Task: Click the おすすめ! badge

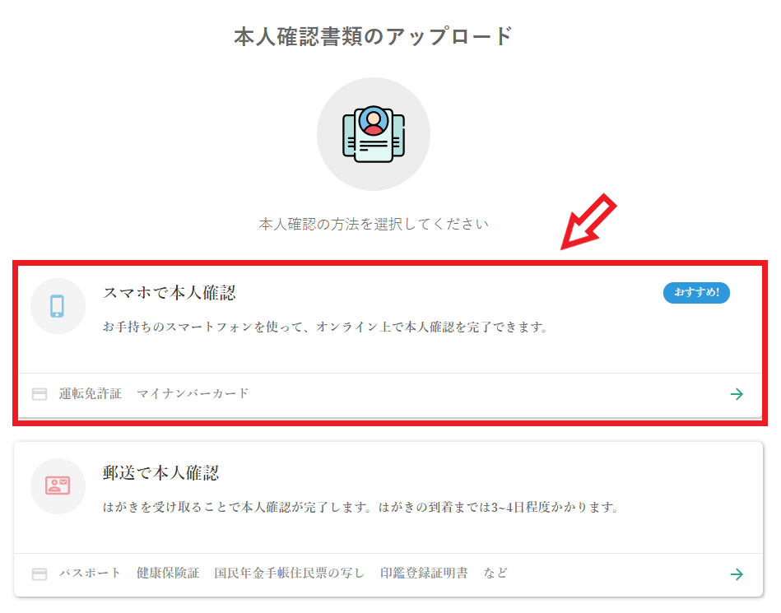Action: 696,292
